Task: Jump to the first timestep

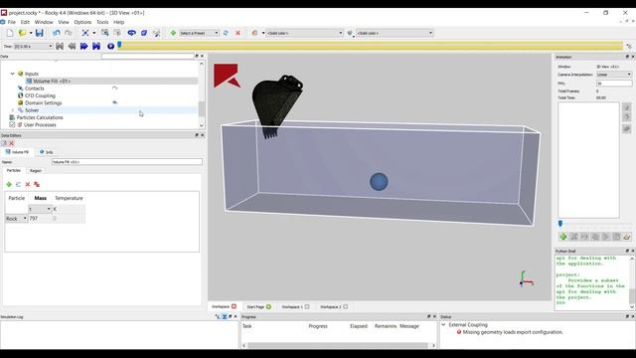Action: coord(60,47)
